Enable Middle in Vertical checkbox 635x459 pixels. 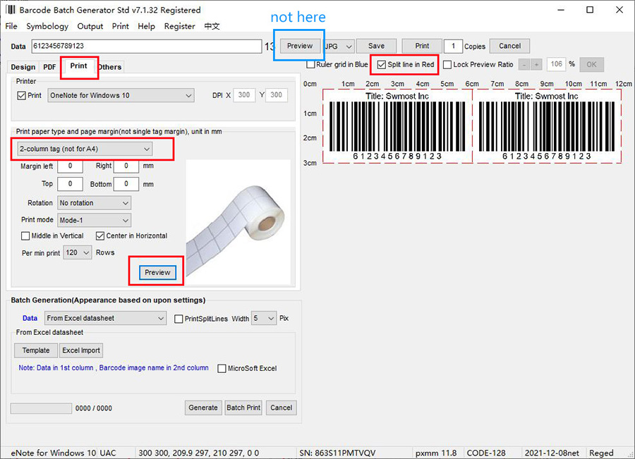26,235
